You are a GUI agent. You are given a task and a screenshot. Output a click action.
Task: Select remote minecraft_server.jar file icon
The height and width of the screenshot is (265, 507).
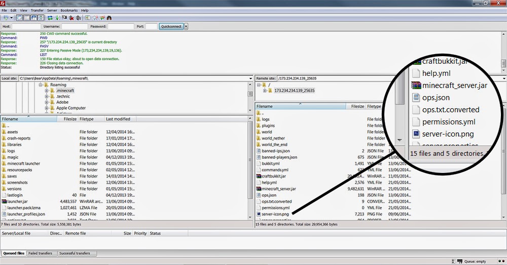[x=259, y=189]
